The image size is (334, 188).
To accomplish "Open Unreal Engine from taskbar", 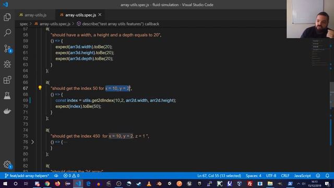I will [189, 183].
